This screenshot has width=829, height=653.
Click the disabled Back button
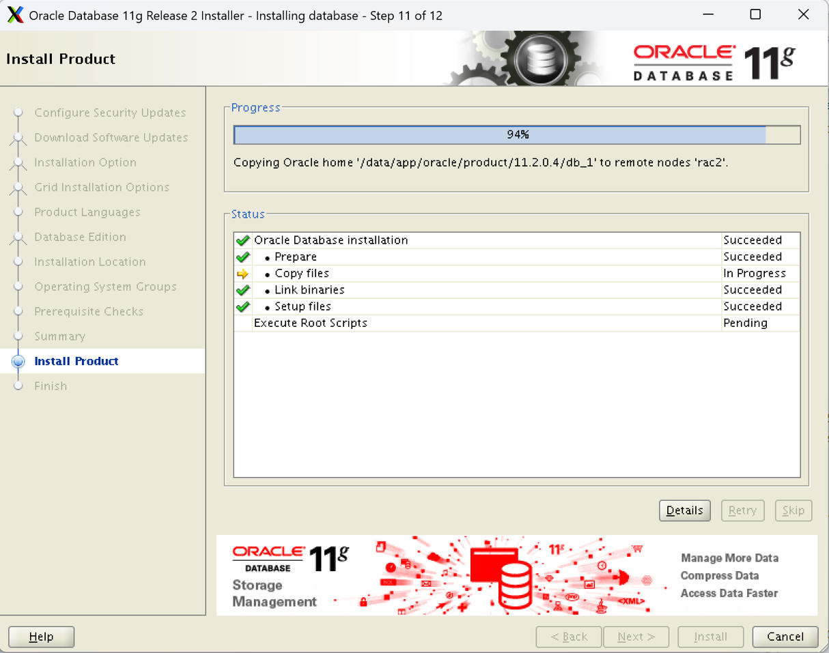point(569,637)
